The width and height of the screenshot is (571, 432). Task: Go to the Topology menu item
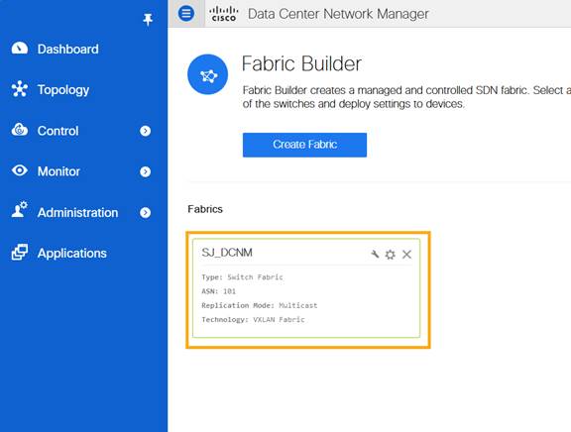[63, 90]
